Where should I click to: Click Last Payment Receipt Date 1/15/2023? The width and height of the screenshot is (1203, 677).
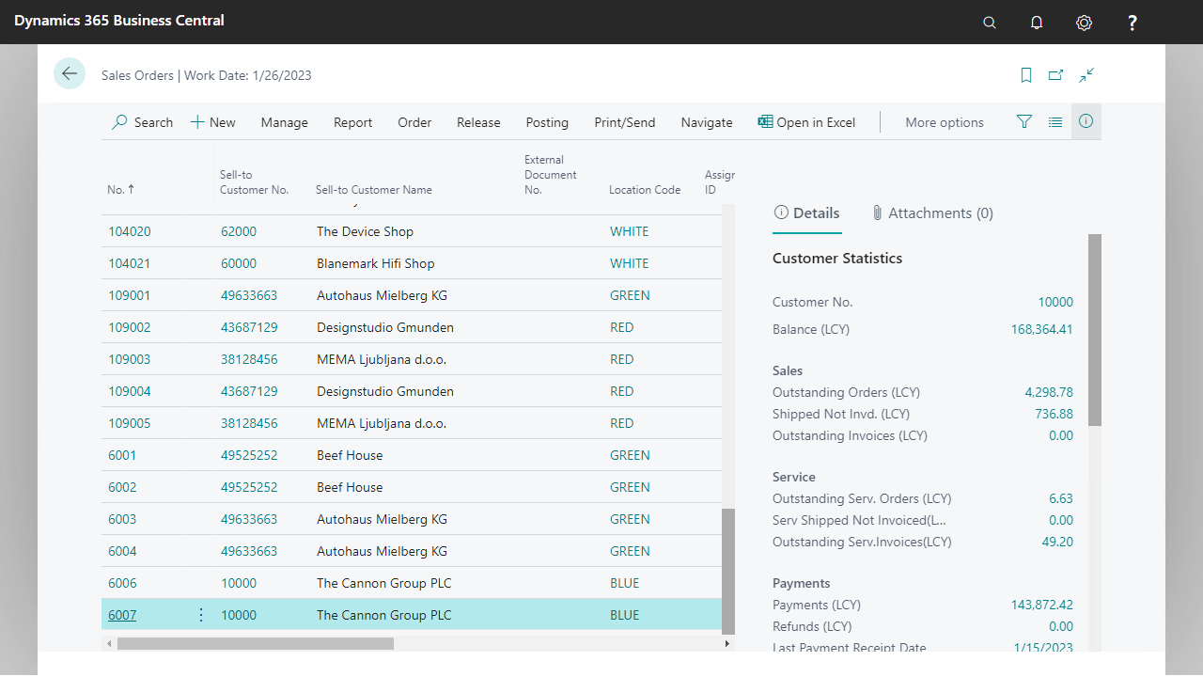[x=1043, y=648]
